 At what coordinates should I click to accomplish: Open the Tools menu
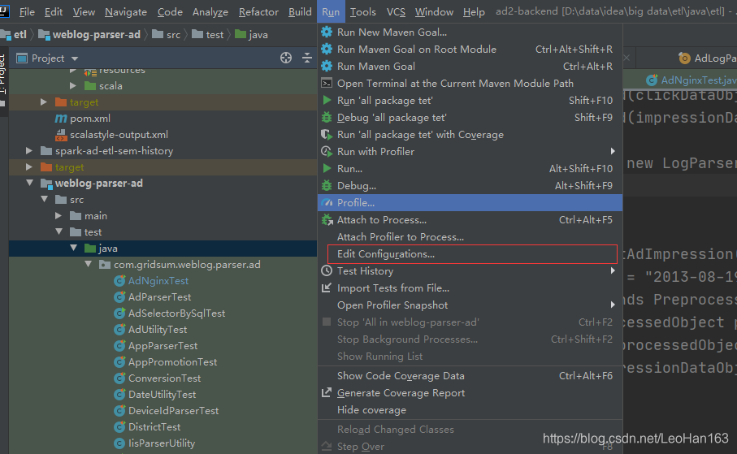(362, 11)
